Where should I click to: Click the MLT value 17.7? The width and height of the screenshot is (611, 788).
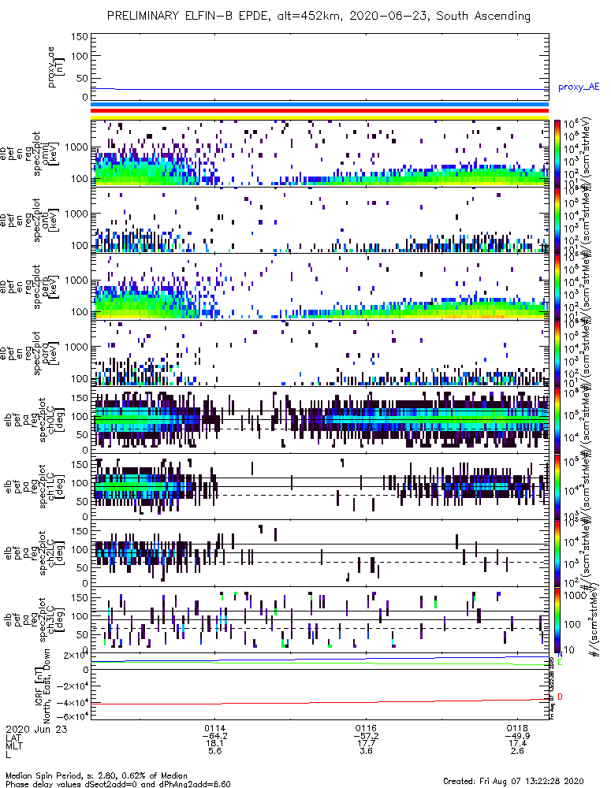[x=366, y=743]
